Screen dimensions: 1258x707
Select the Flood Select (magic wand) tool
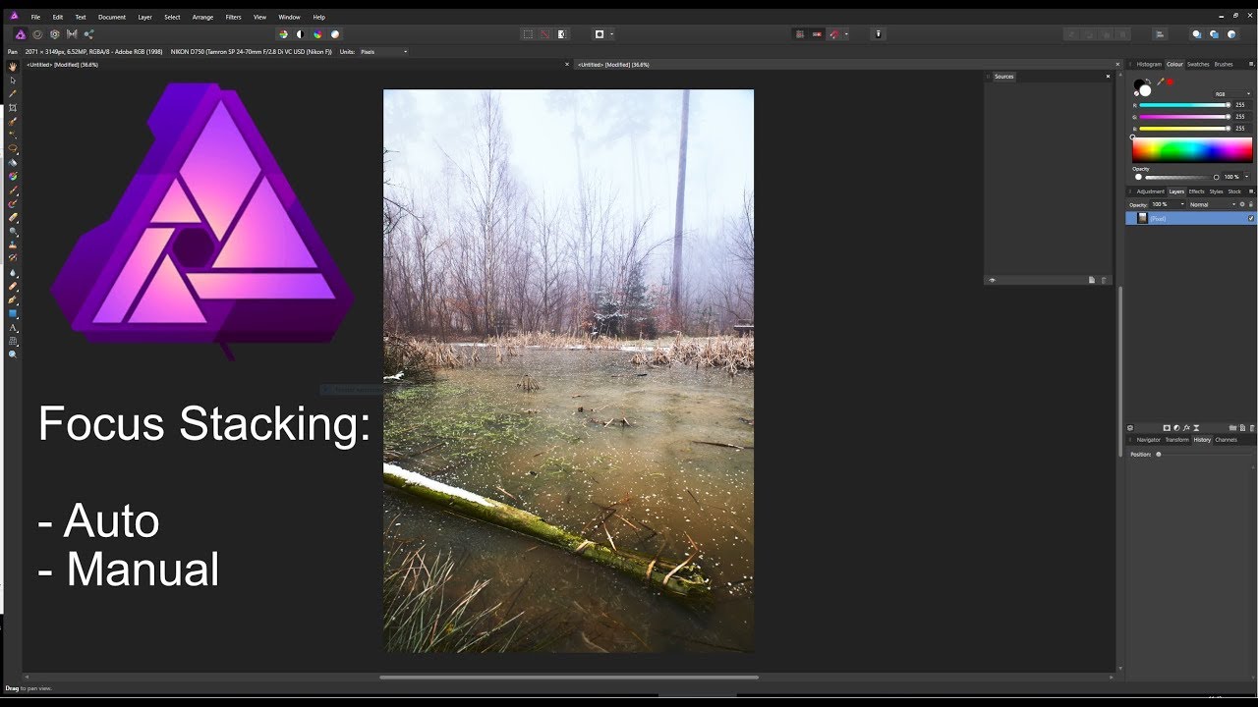click(x=13, y=135)
